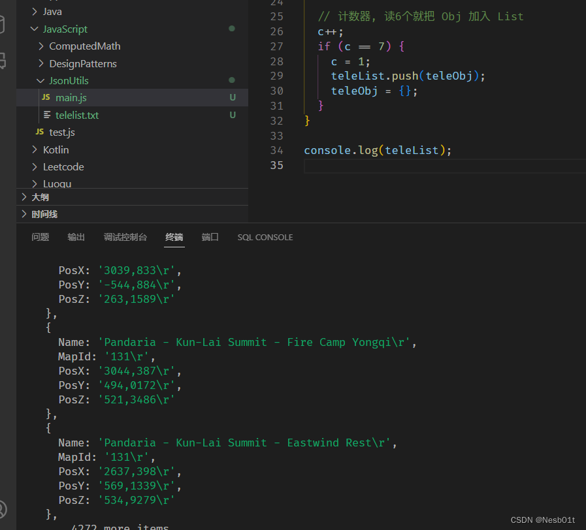This screenshot has height=530, width=586.
Task: Click line number 34 in the gutter
Action: (x=276, y=151)
